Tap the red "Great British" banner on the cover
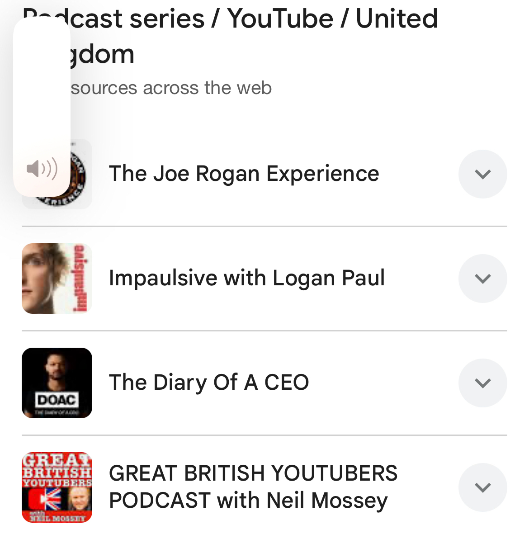 (x=57, y=467)
